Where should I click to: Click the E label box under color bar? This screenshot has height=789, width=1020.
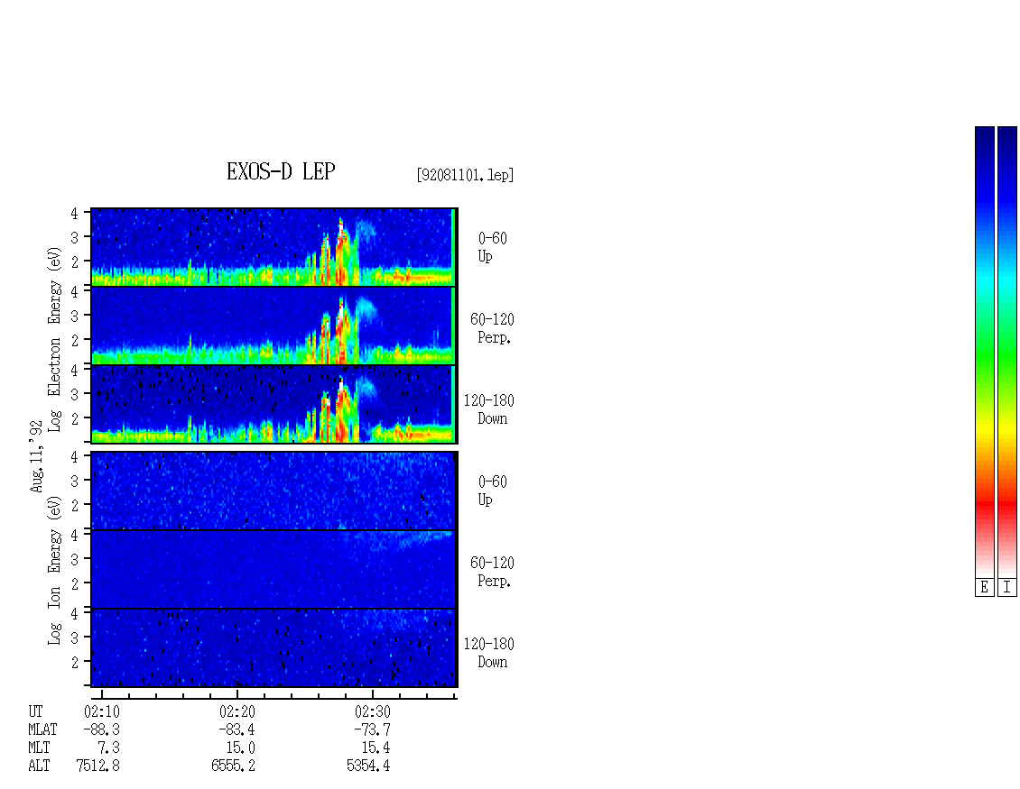pos(984,588)
